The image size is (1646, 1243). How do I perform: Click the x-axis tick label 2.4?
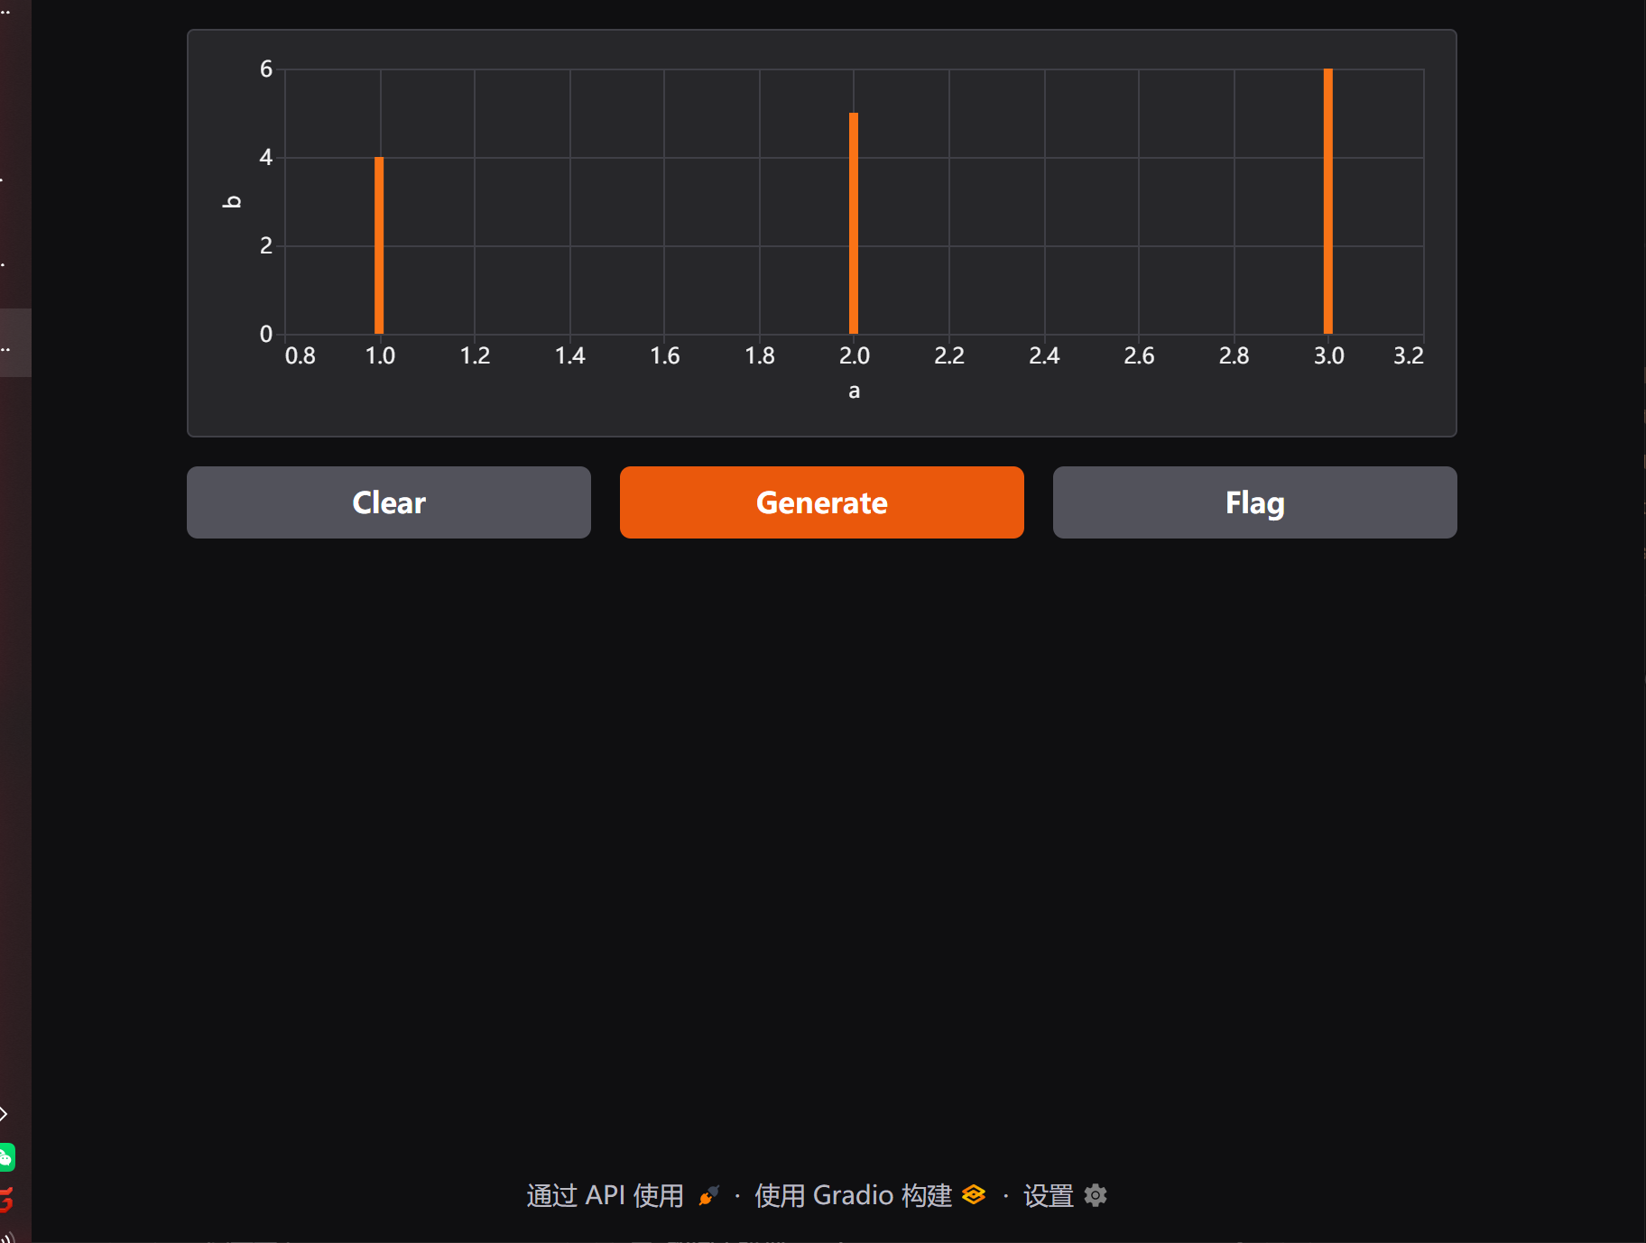1044,355
